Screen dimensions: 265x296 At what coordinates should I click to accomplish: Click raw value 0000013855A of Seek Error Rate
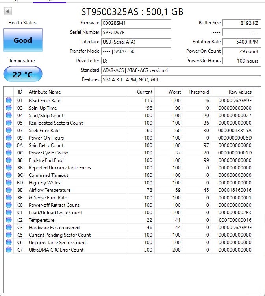tap(235, 130)
